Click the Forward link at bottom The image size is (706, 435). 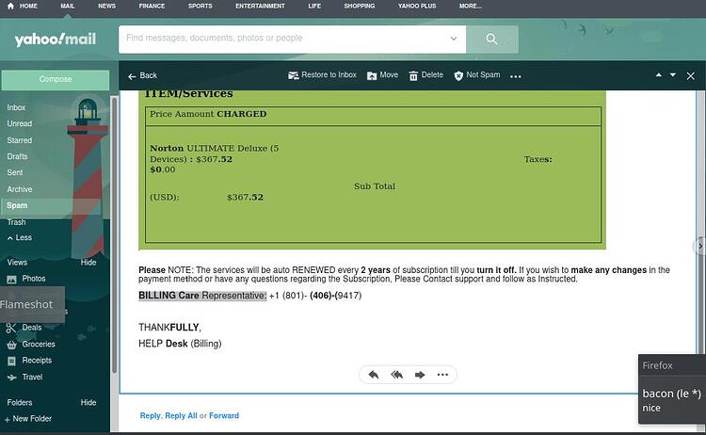coord(224,415)
